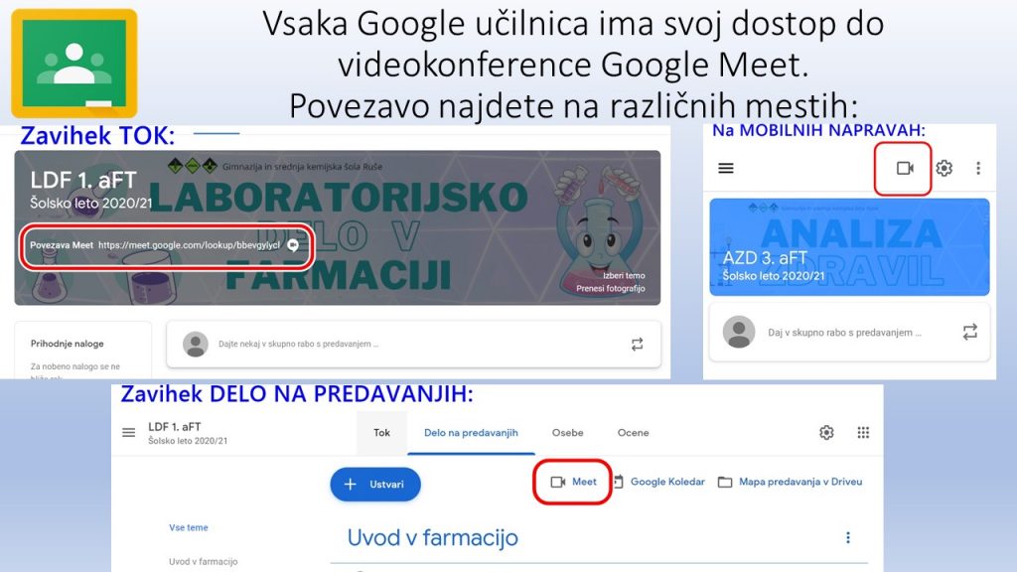This screenshot has height=572, width=1017.
Task: Open the Osebe tab
Action: point(567,433)
